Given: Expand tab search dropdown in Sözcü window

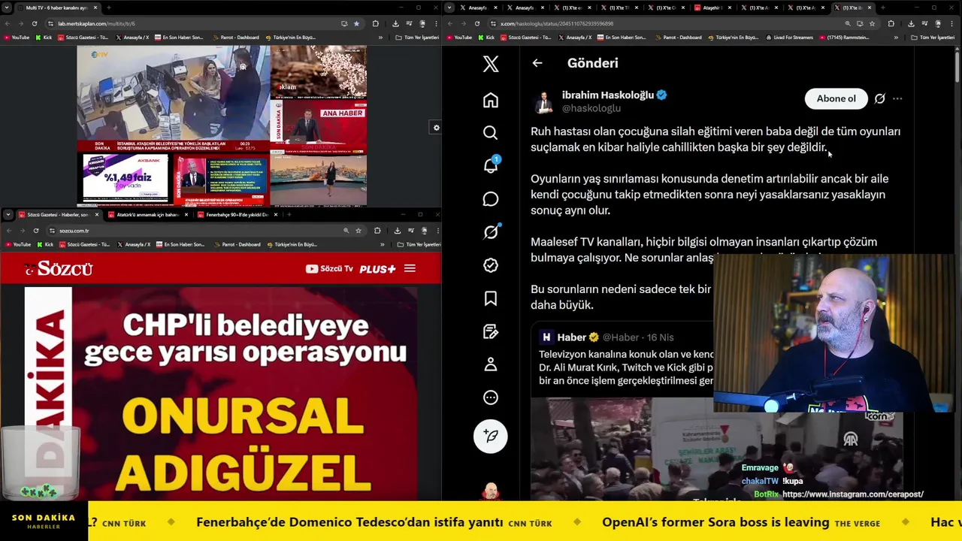Looking at the screenshot, I should (7, 215).
